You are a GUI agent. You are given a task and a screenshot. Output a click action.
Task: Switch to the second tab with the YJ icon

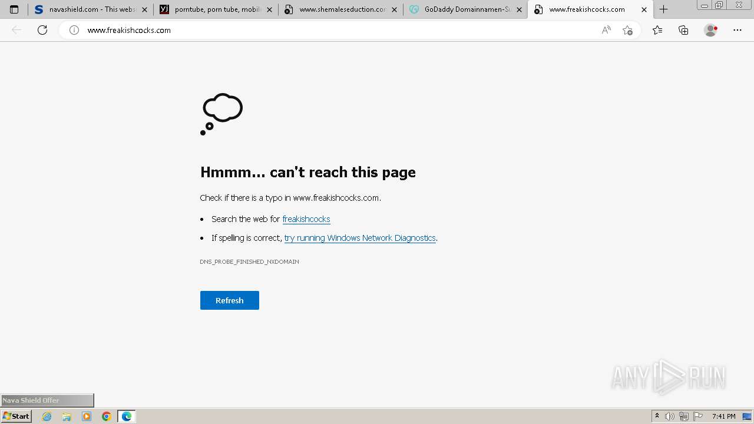point(216,9)
